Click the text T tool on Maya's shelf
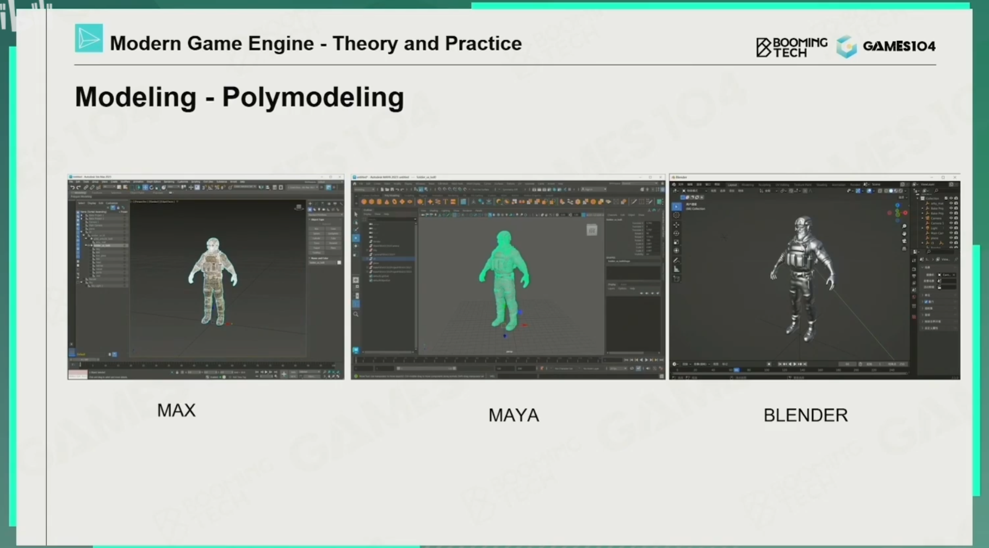This screenshot has height=548, width=989. (x=445, y=202)
